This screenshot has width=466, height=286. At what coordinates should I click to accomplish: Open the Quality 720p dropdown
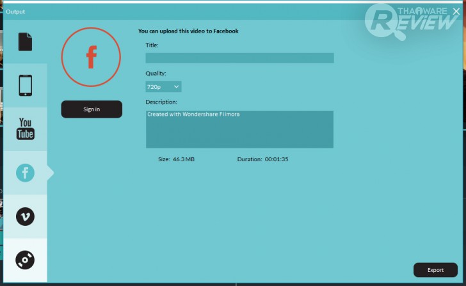click(163, 87)
